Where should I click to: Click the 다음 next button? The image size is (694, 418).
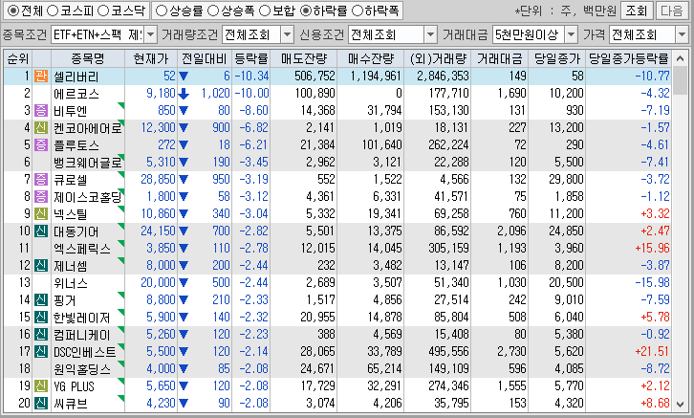[671, 11]
